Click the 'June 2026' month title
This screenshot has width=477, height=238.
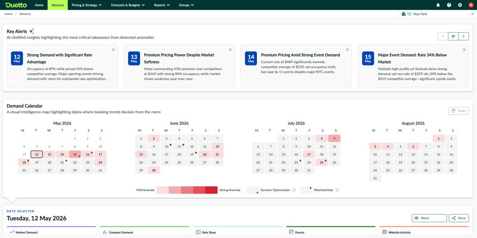(x=179, y=123)
